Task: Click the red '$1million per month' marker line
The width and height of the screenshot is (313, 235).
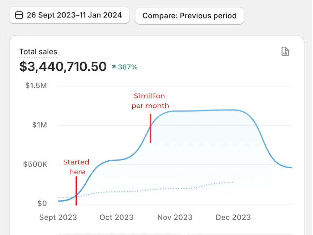Action: pyautogui.click(x=150, y=128)
